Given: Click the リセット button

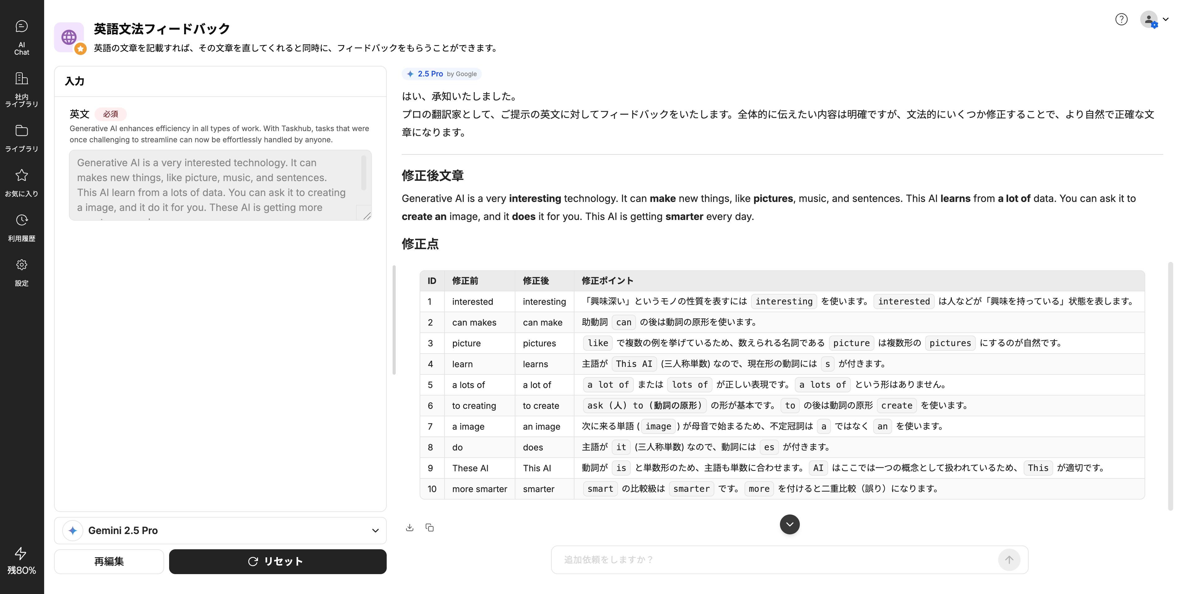Looking at the screenshot, I should [278, 561].
